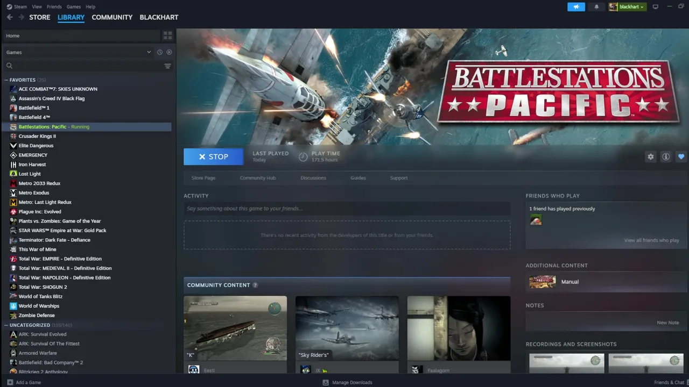This screenshot has height=387, width=689.
Task: Select Elite Dangerous
Action: (x=36, y=146)
